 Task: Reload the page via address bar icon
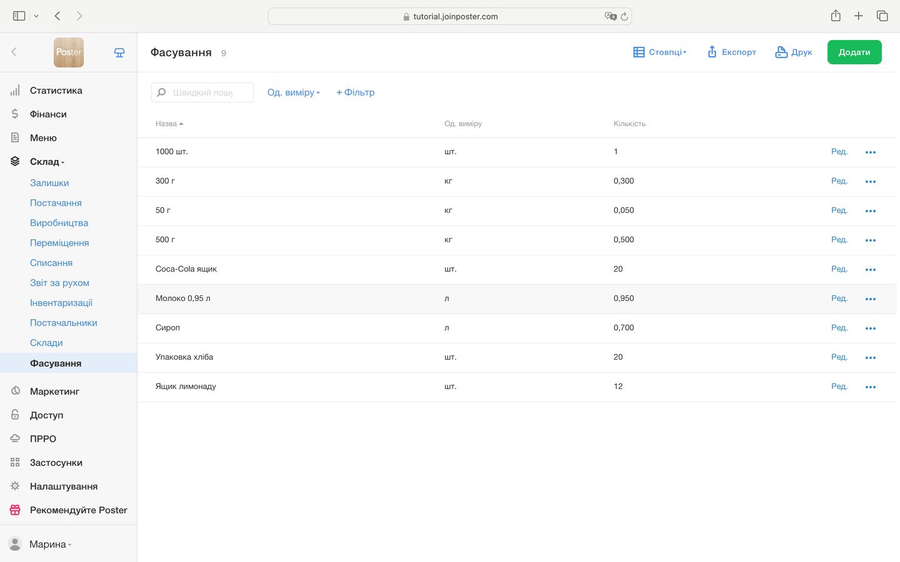(624, 17)
